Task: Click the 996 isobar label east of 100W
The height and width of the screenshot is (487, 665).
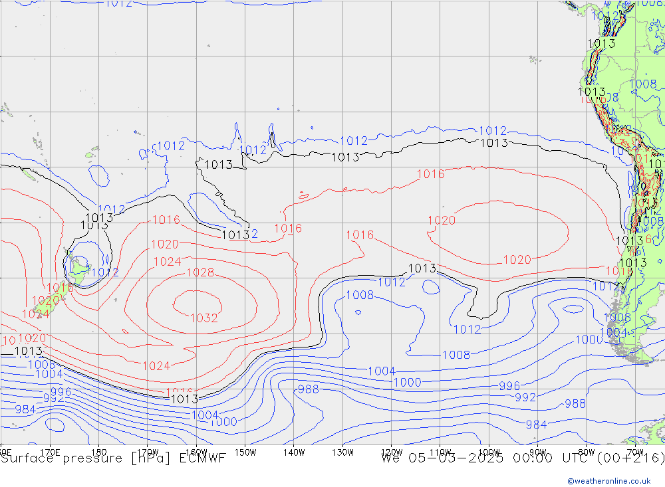Action: pos(509,386)
